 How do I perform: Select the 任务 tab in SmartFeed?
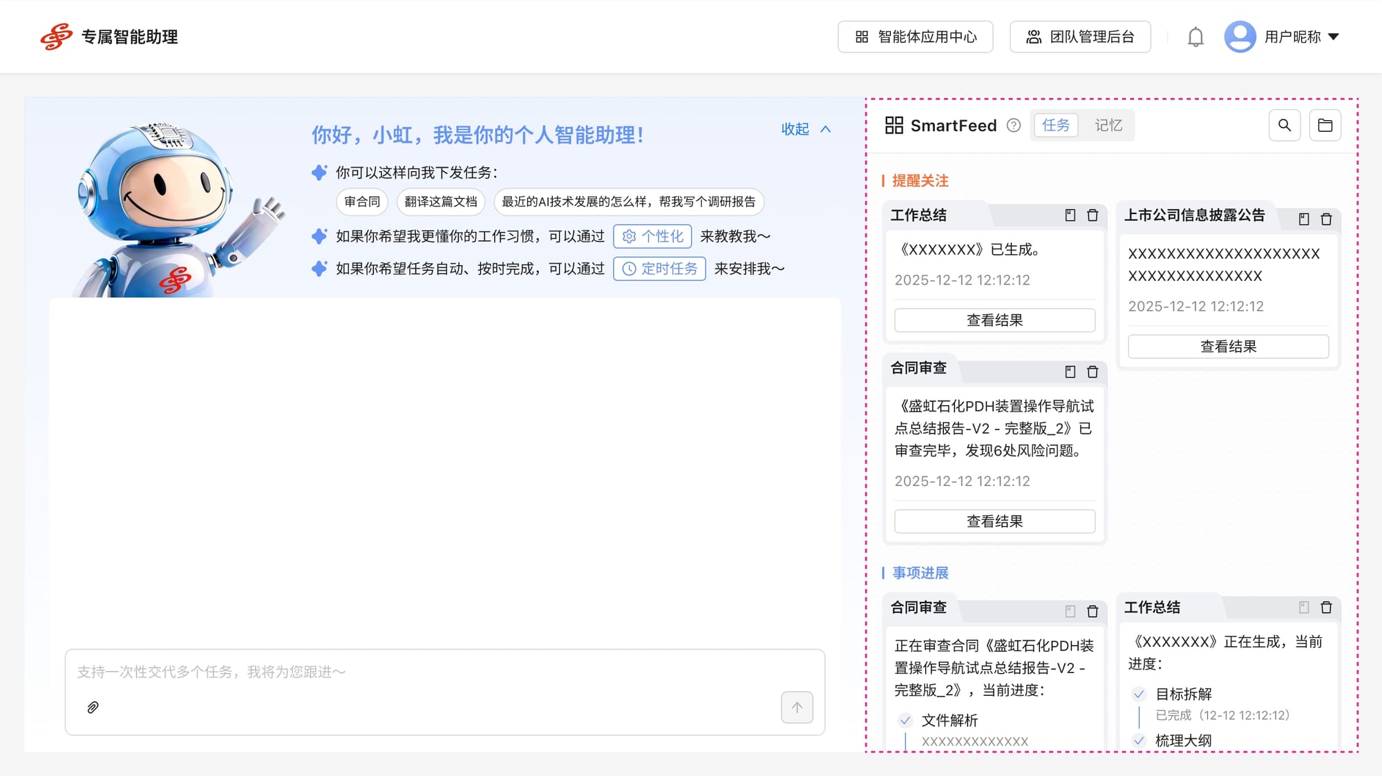tap(1055, 126)
